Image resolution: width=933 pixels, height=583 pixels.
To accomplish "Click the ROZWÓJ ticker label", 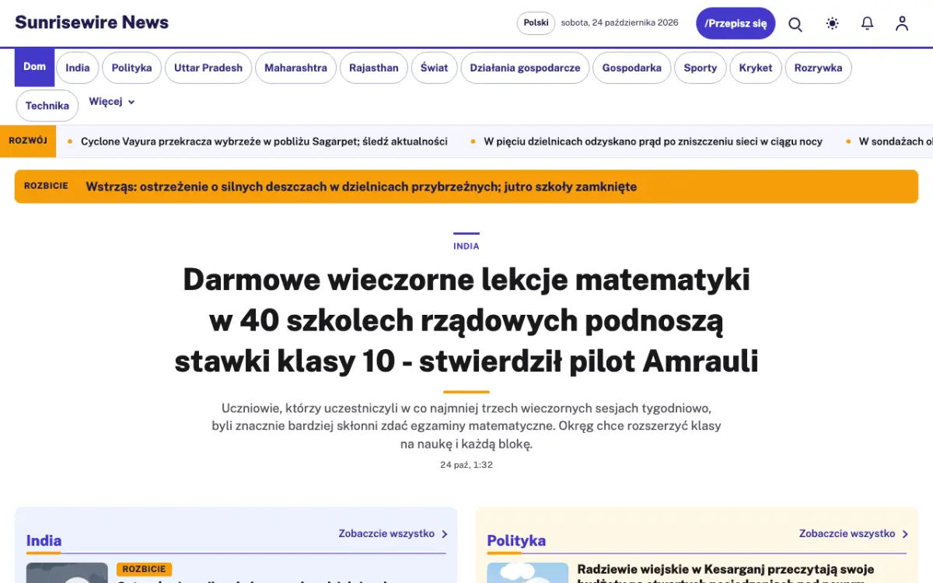I will click(28, 141).
